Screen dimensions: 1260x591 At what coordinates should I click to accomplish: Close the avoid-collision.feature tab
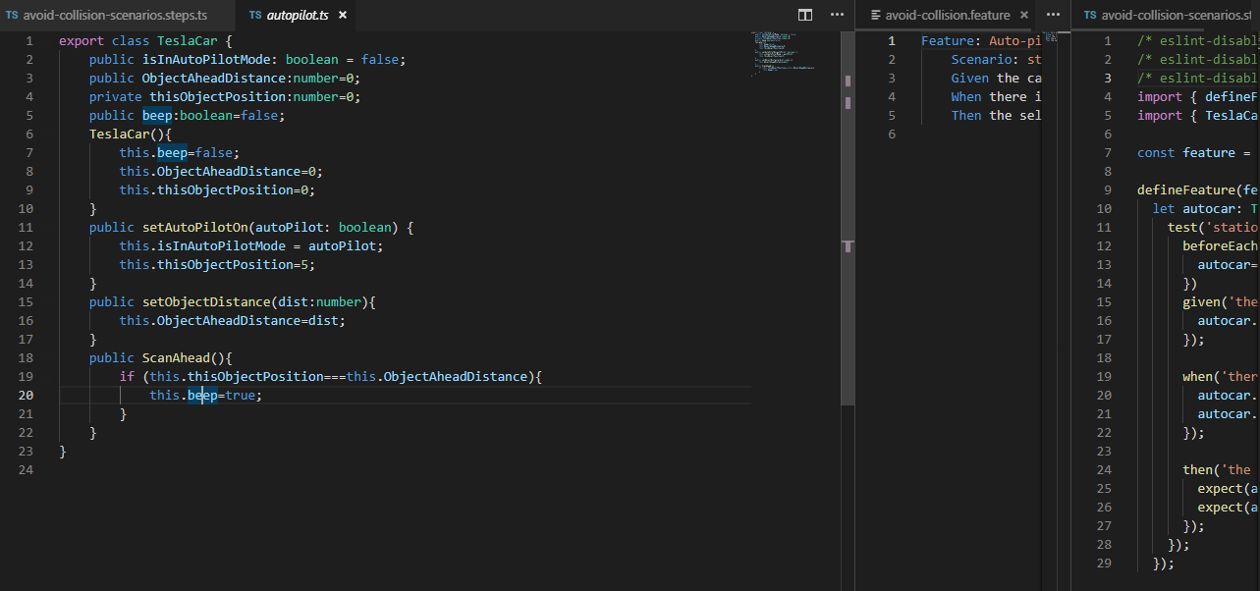(1024, 15)
